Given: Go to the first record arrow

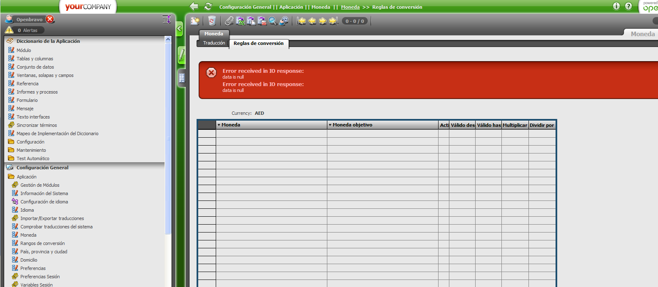Looking at the screenshot, I should point(301,21).
